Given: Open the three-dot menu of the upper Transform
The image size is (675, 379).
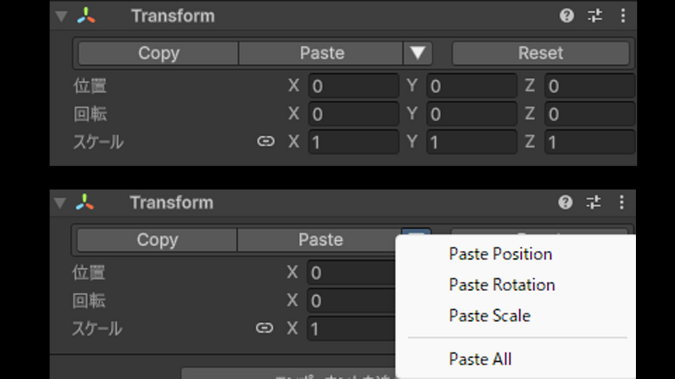Looking at the screenshot, I should coord(623,15).
